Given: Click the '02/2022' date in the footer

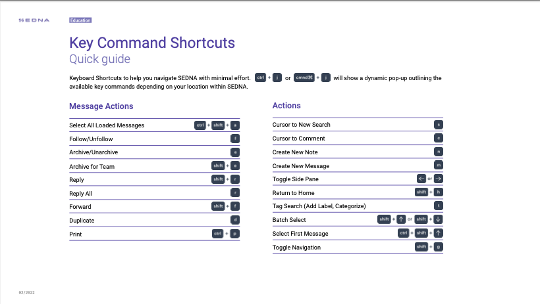Looking at the screenshot, I should click(26, 293).
